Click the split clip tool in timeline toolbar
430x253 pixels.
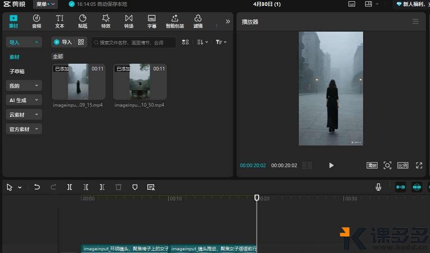pos(70,187)
